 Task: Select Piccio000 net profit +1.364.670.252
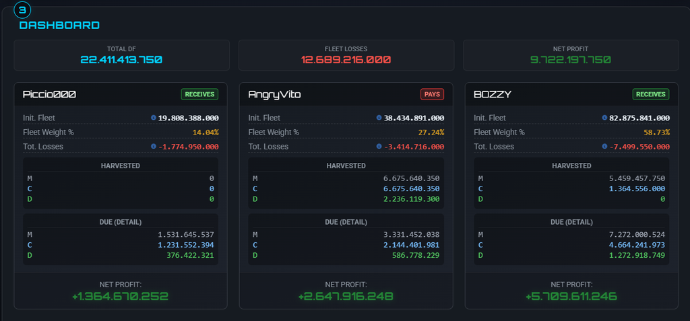pyautogui.click(x=121, y=296)
